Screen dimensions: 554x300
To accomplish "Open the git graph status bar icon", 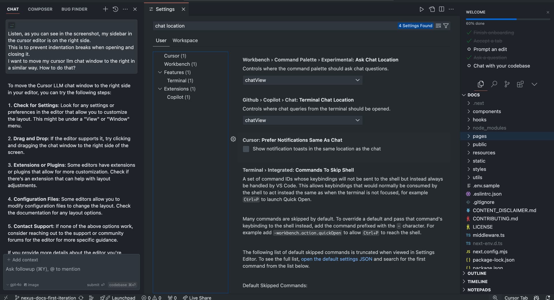I will 91,298.
